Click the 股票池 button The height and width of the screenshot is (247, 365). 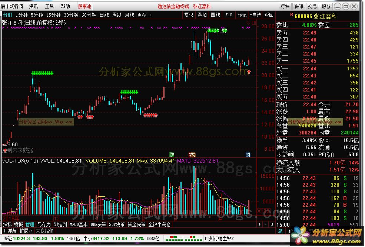[x=84, y=6]
